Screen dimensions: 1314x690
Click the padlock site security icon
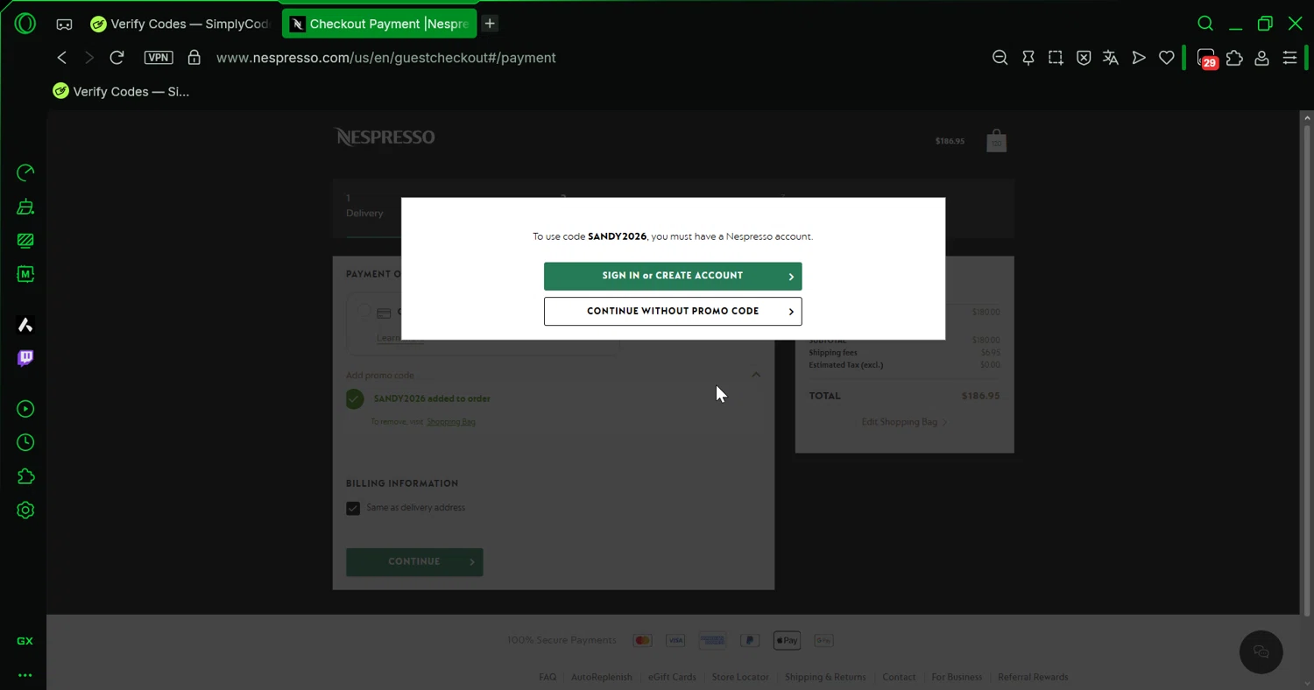pos(194,58)
